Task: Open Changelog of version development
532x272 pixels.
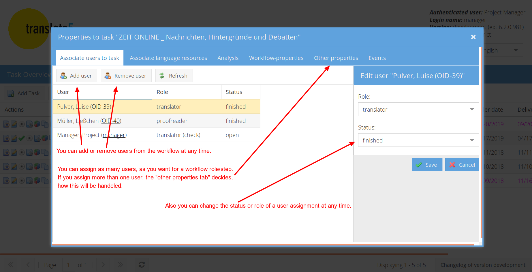Action: tap(483, 265)
